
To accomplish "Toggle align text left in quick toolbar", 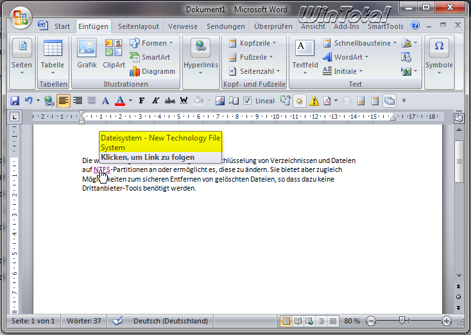I will pos(63,101).
